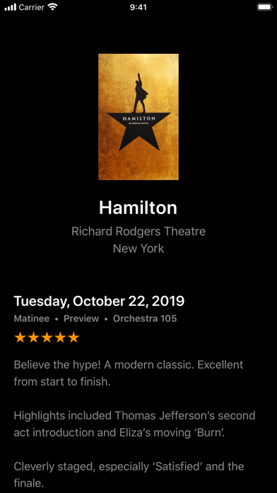This screenshot has height=493, width=277.
Task: Tap the third orange rating star
Action: tap(47, 337)
